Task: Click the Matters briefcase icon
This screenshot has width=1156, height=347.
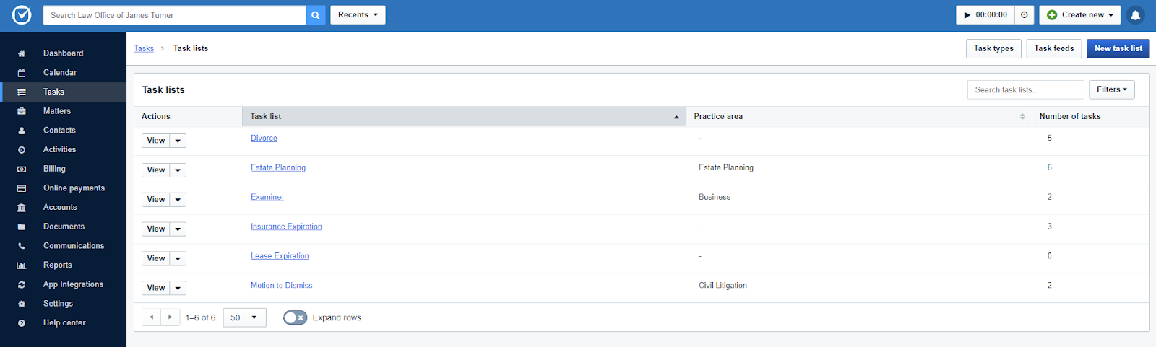Action: coord(22,111)
